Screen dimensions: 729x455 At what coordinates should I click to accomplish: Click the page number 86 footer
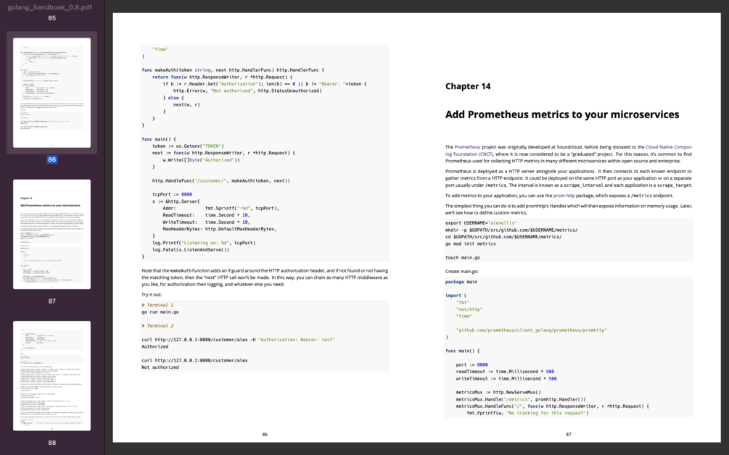coord(265,435)
